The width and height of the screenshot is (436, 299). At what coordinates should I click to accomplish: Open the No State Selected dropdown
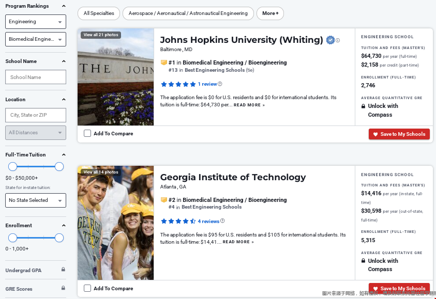[36, 200]
